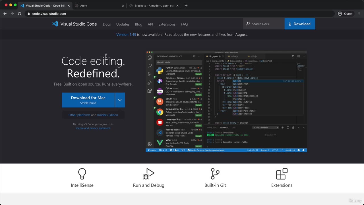The height and width of the screenshot is (205, 364).
Task: Click the red macOS window close button
Action: tap(6, 5)
